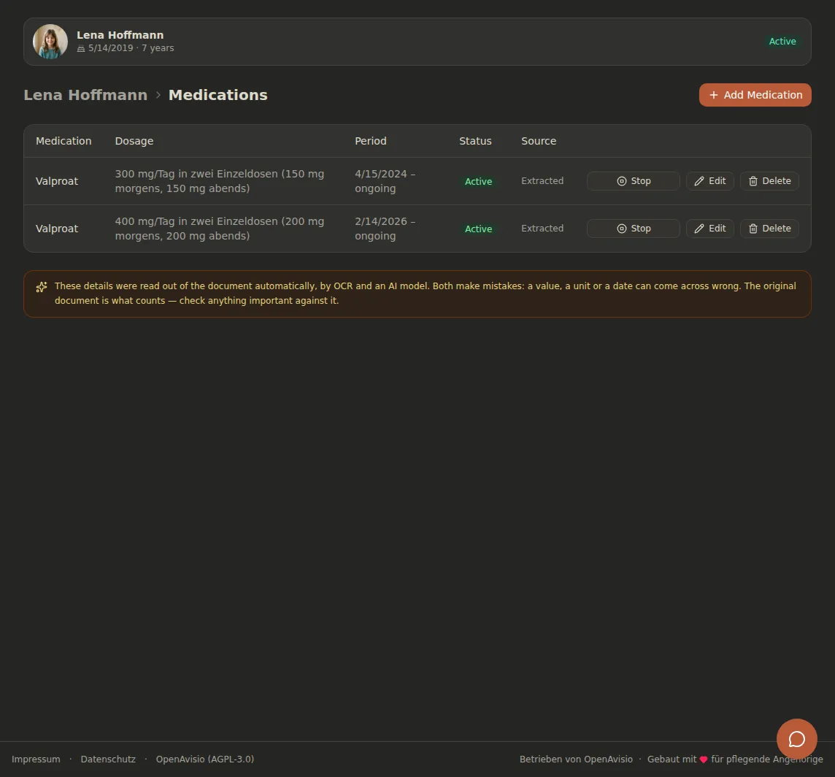Screen dimensions: 835x777
Task: Click the Add Medication button
Action: [755, 95]
